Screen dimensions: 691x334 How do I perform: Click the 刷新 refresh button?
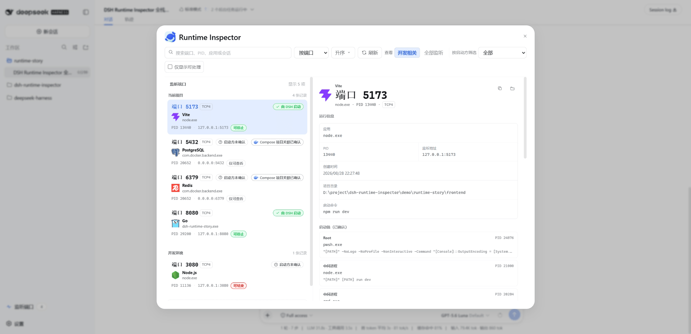(370, 53)
